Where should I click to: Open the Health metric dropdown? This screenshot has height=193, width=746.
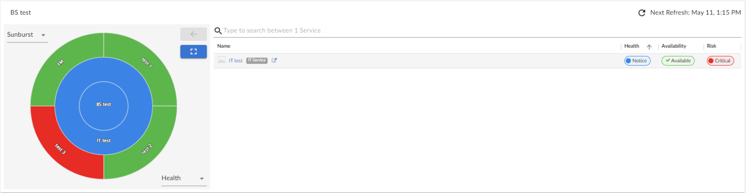183,178
